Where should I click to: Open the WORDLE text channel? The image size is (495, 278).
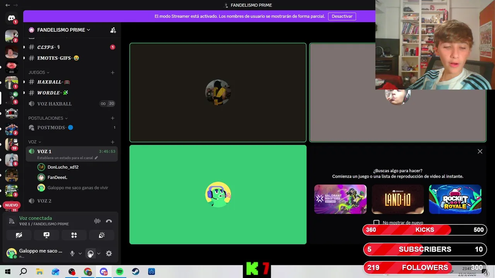(x=72, y=93)
